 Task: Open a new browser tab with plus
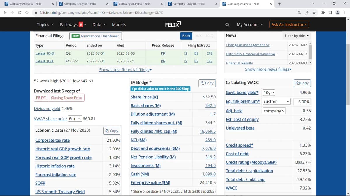click(x=279, y=4)
